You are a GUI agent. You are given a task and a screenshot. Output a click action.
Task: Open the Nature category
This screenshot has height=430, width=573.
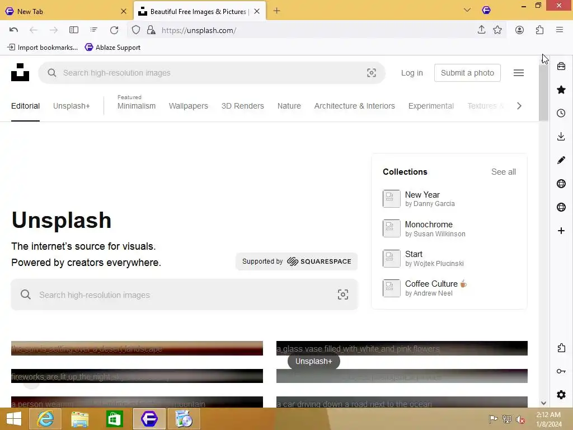click(x=289, y=106)
